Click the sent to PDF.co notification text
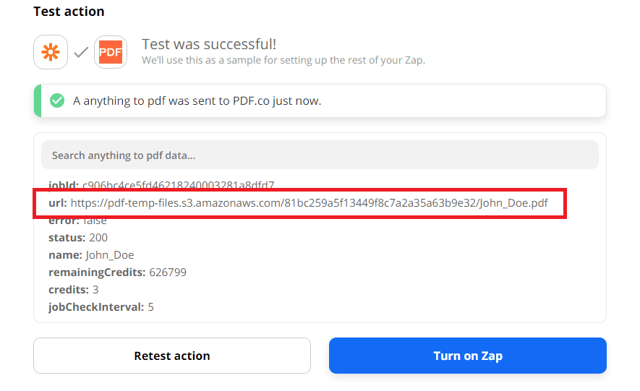This screenshot has height=391, width=640. [x=197, y=101]
